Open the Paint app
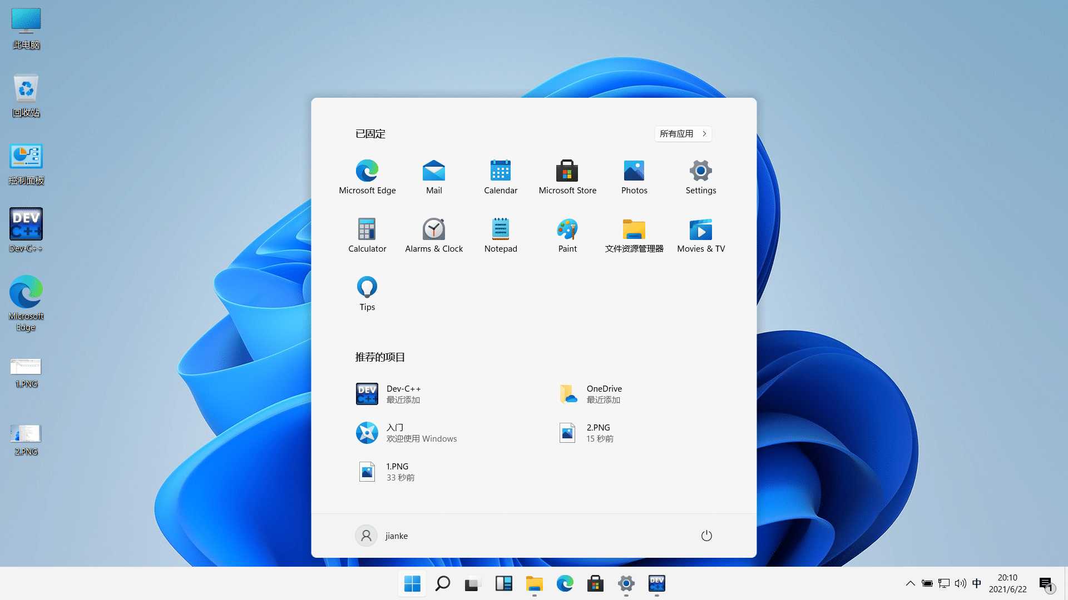 click(x=567, y=236)
